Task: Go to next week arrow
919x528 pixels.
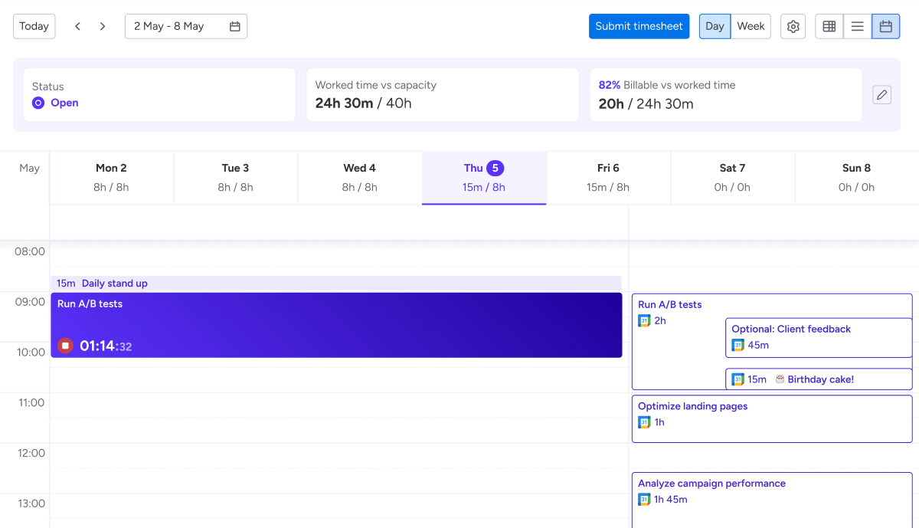Action: click(103, 26)
